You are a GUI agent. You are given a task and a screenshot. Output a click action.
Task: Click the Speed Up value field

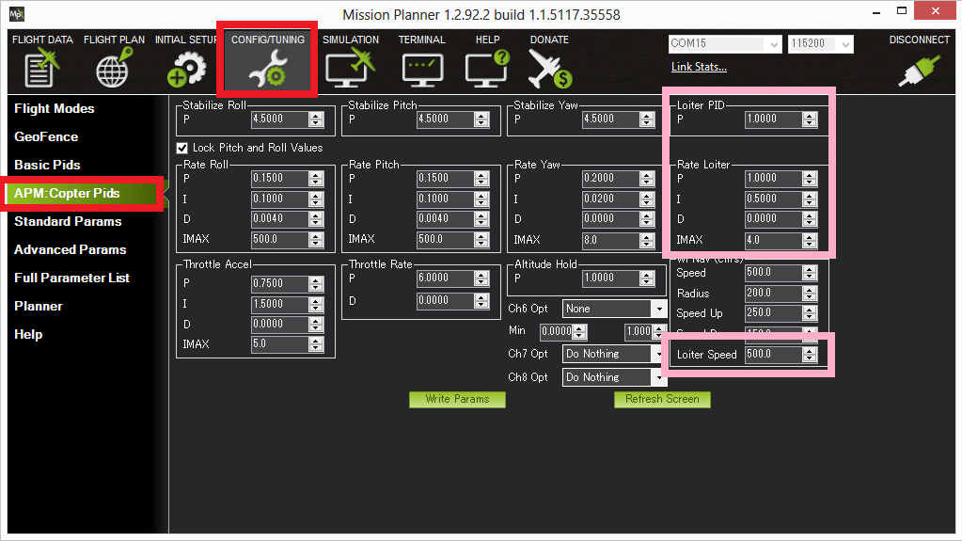pyautogui.click(x=774, y=312)
